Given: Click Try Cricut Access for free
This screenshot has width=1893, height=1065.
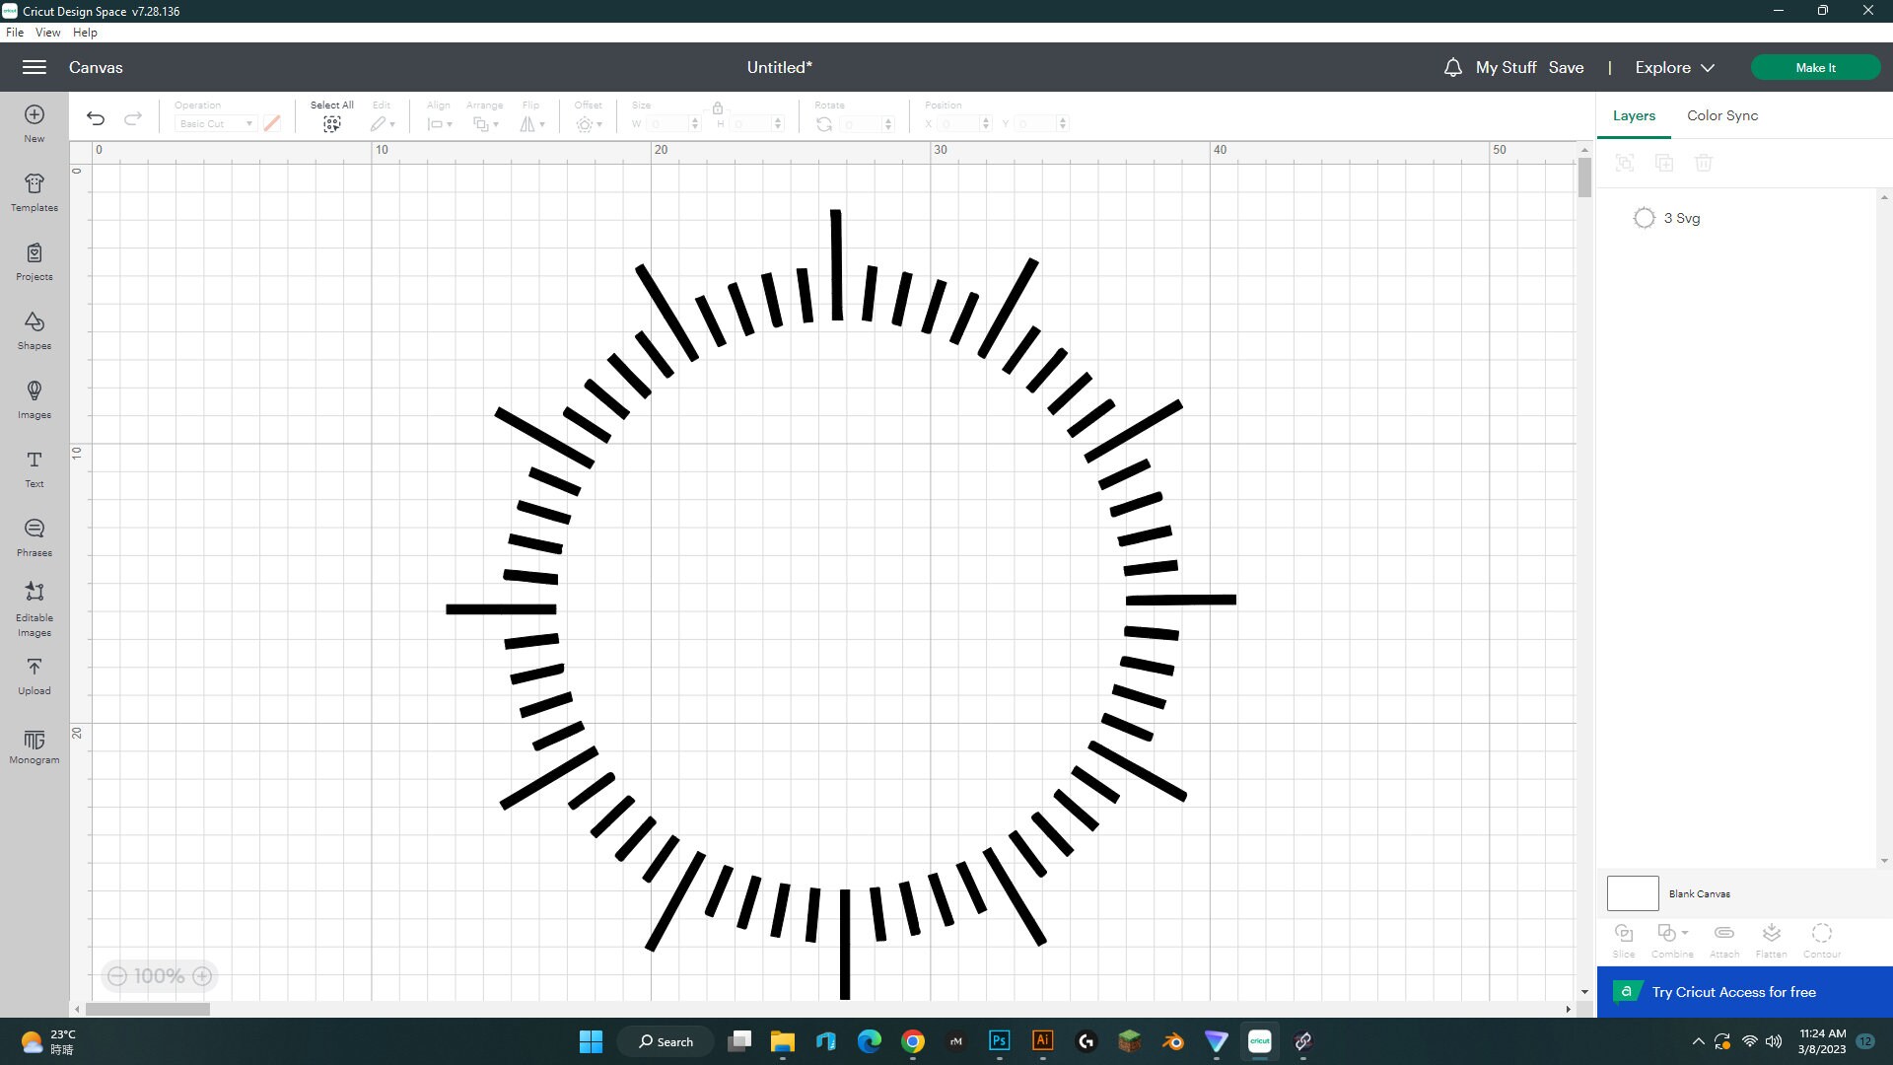Looking at the screenshot, I should pyautogui.click(x=1733, y=992).
